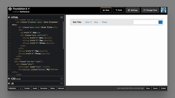This screenshot has width=175, height=98.
Task: Click author name Rafi Benkual
Action: pyautogui.click(x=25, y=12)
